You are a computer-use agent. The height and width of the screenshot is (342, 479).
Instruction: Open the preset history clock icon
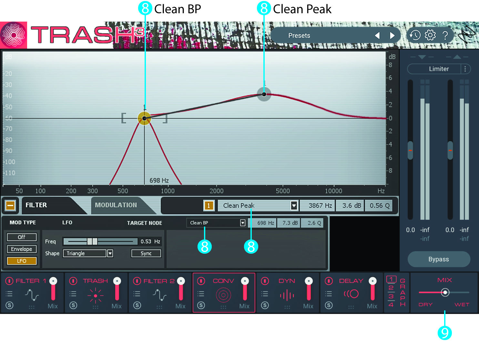(415, 35)
